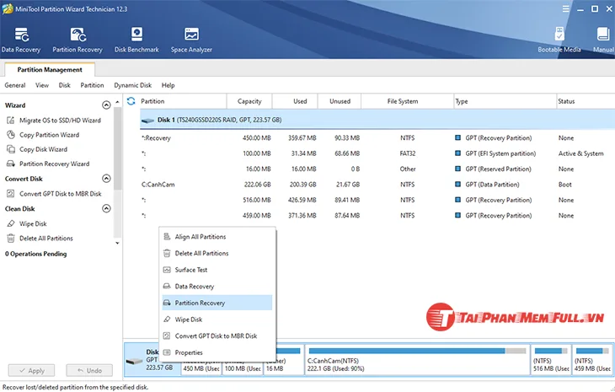Viewport: 615px width, 392px height.
Task: Open Bootable Media builder
Action: [x=559, y=40]
